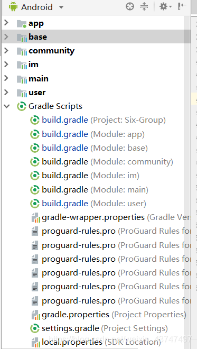Select the community module label
Screen dimensions: 197x349
click(x=51, y=51)
